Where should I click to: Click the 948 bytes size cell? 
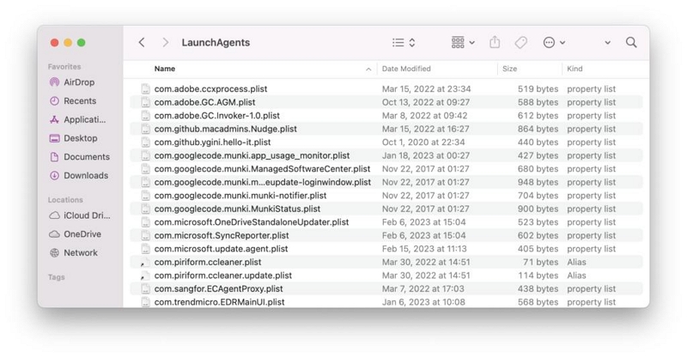click(x=538, y=182)
